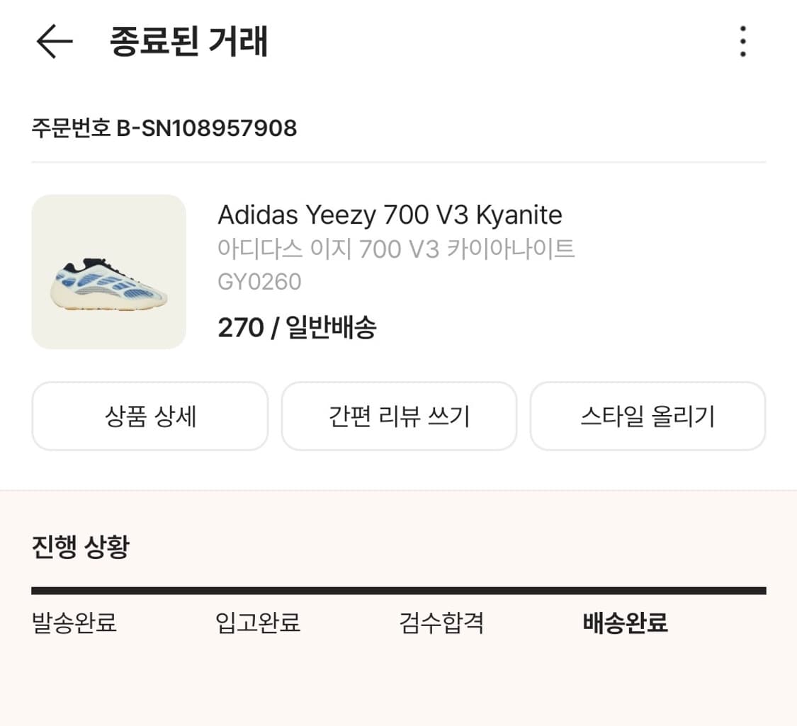The image size is (797, 726).
Task: Click the progress bar above the status labels
Action: point(398,587)
